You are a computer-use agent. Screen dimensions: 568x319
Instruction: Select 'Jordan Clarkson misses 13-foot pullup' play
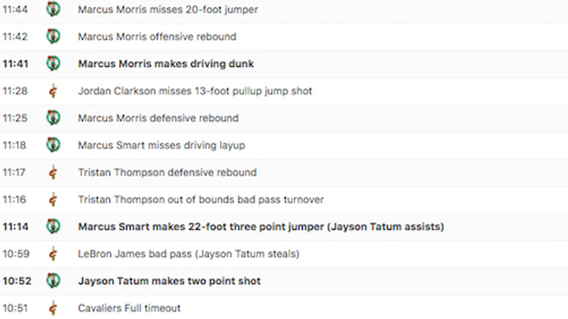tap(195, 91)
